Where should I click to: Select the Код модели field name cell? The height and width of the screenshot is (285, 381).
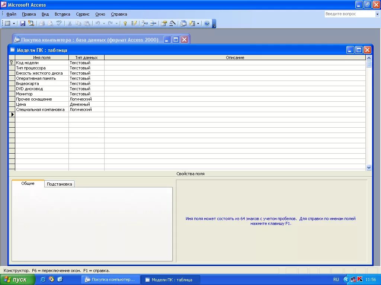click(x=42, y=63)
